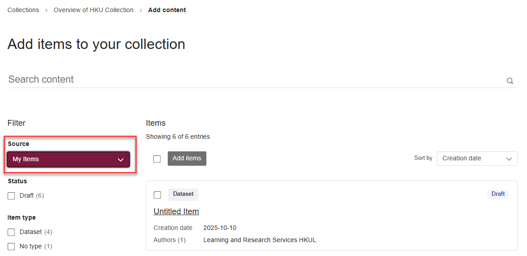This screenshot has height=256, width=527.
Task: Click the Sort by chevron arrow
Action: [x=509, y=159]
